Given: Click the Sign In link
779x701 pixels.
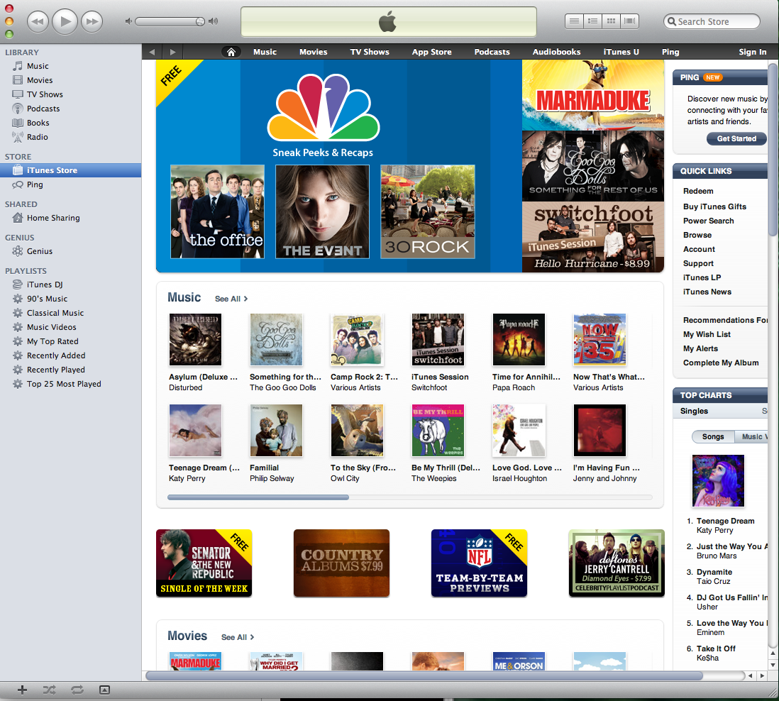Looking at the screenshot, I should click(x=752, y=52).
